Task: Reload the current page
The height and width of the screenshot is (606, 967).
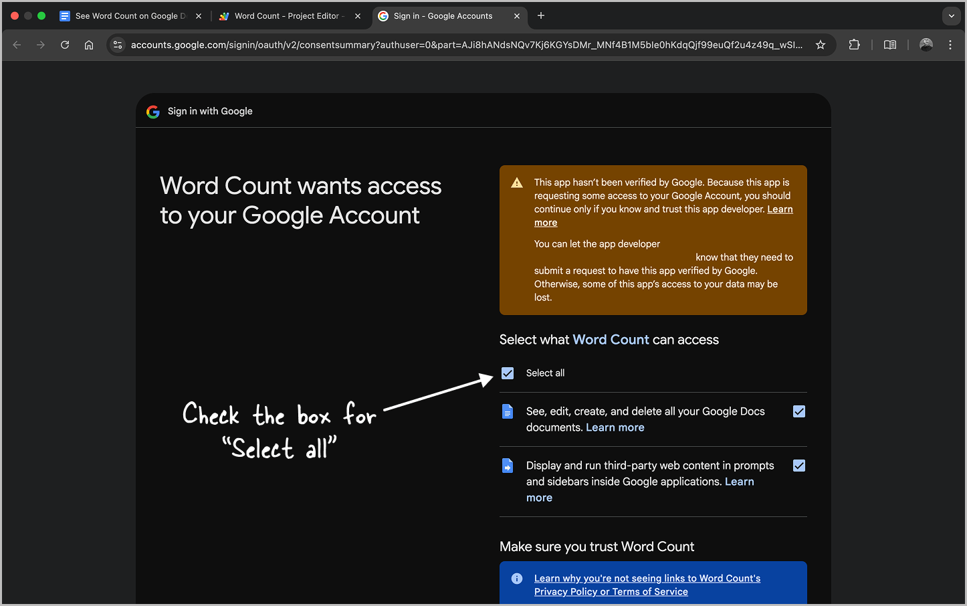Action: 64,45
